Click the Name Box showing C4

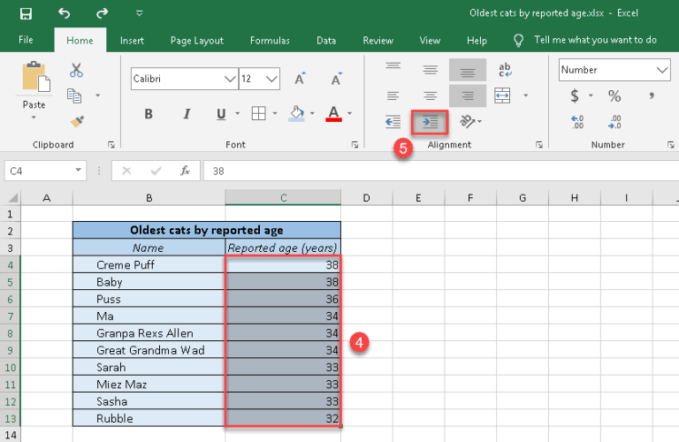40,171
